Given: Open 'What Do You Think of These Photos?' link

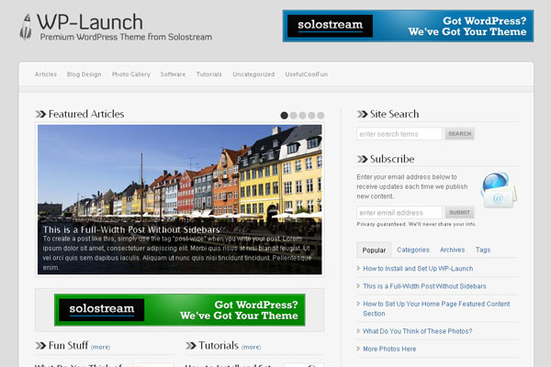Looking at the screenshot, I should pyautogui.click(x=418, y=331).
